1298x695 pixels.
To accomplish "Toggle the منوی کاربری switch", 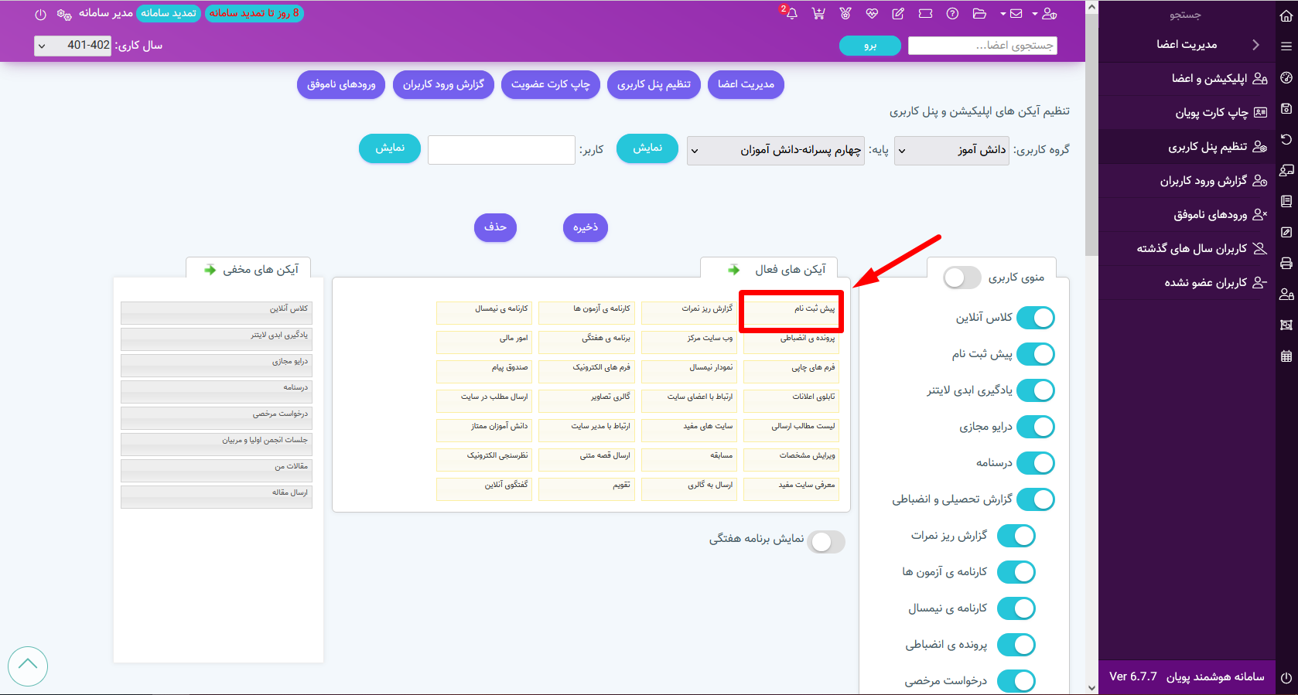I will click(962, 278).
